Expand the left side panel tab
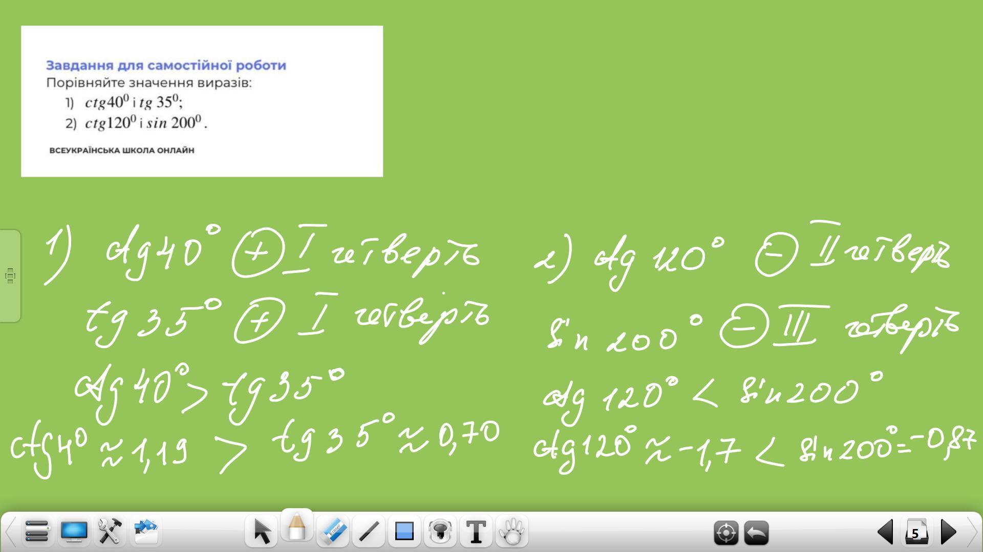Screen dimensions: 983x552 coord(10,276)
